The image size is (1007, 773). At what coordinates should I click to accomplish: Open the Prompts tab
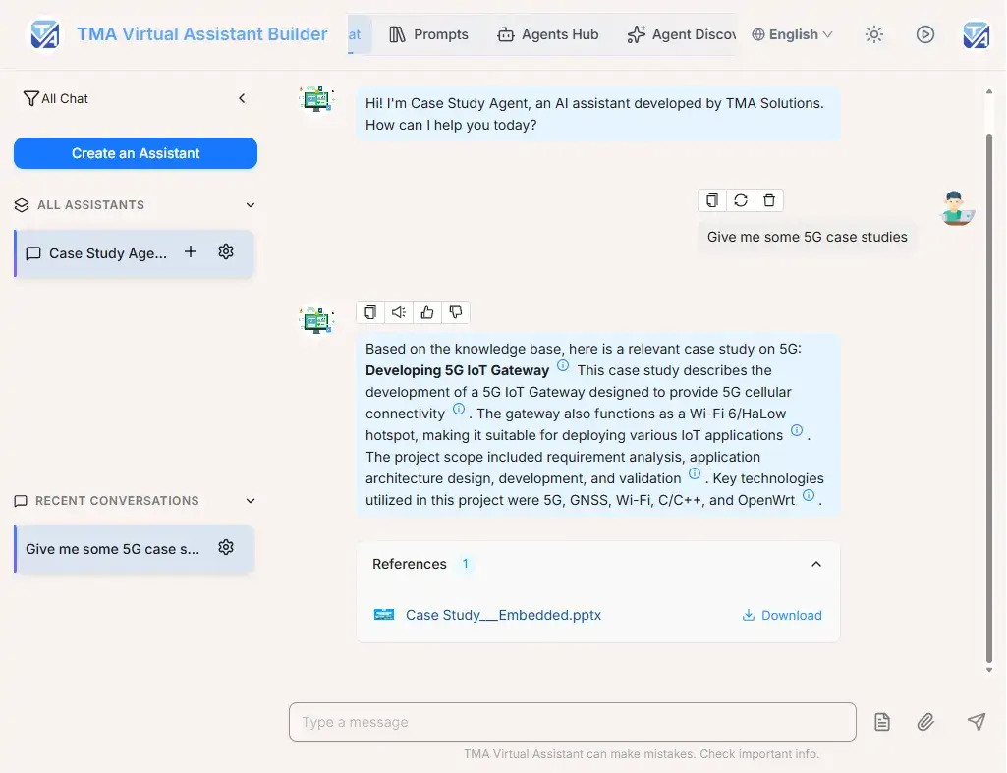(429, 33)
